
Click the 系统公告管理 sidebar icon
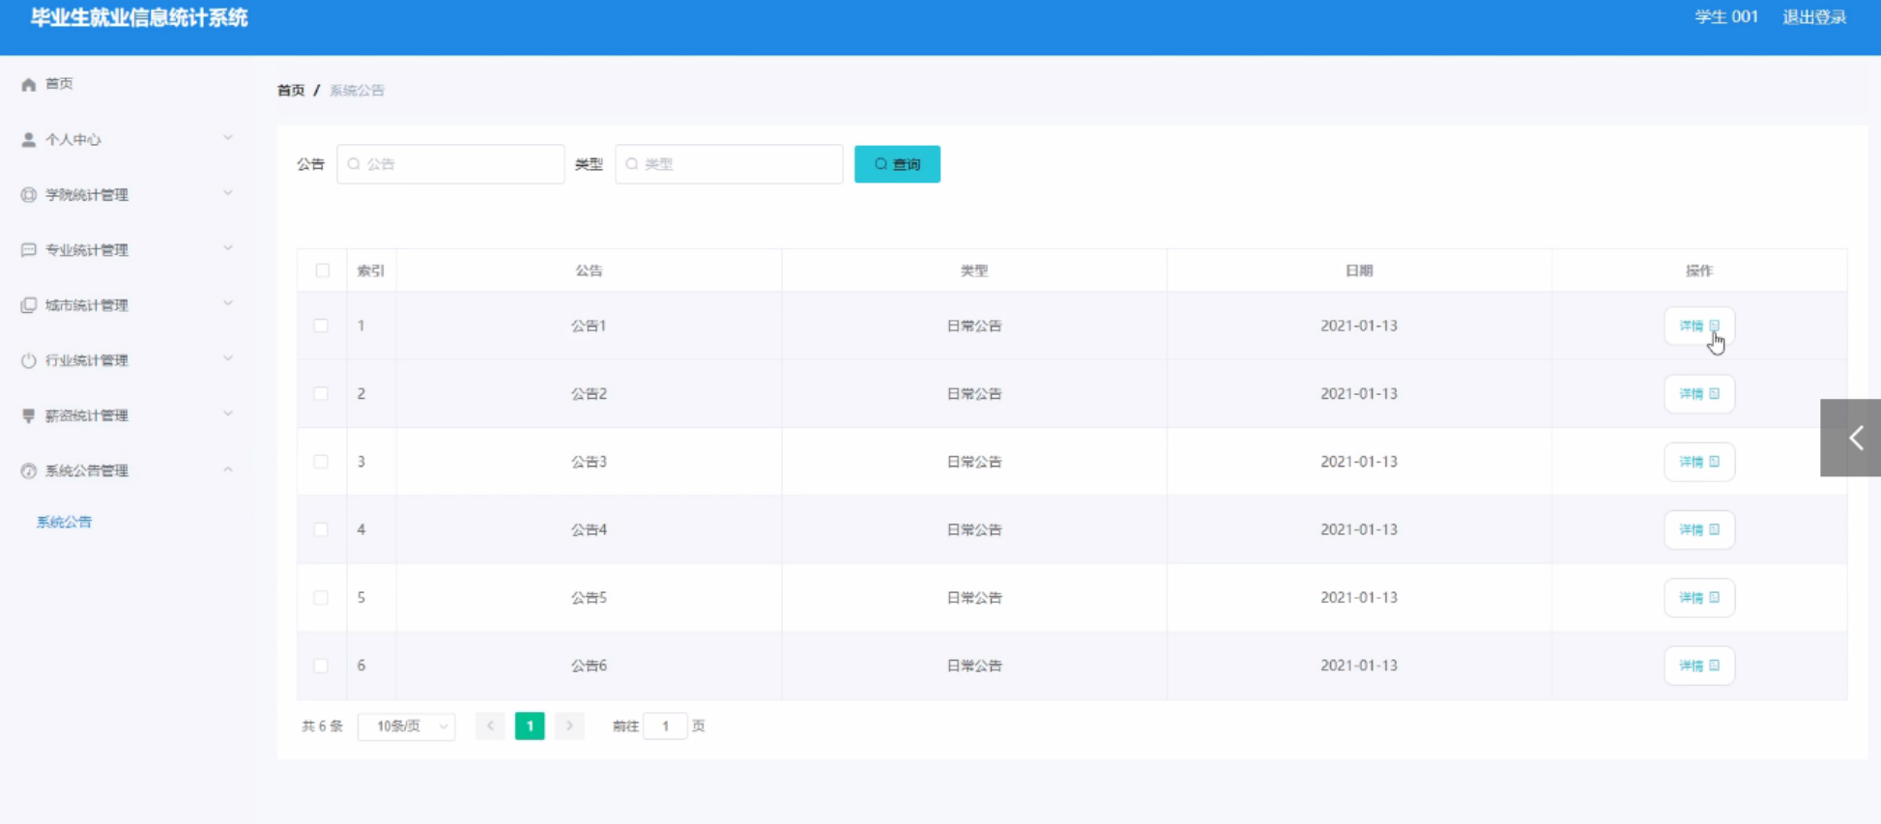[29, 470]
